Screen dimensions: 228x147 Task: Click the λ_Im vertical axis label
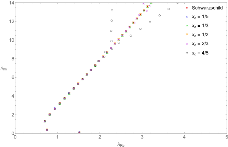coord(3,69)
